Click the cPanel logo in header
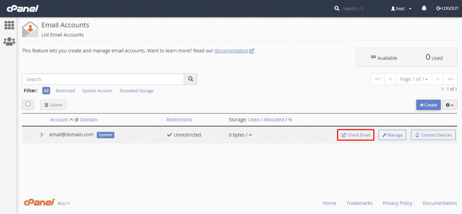This screenshot has height=214, width=462. tap(23, 9)
